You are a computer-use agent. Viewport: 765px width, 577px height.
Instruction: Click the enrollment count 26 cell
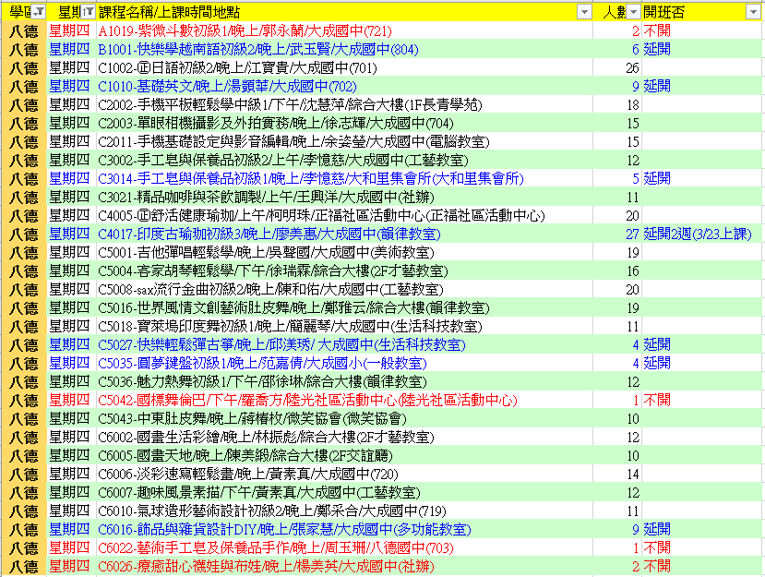[631, 67]
